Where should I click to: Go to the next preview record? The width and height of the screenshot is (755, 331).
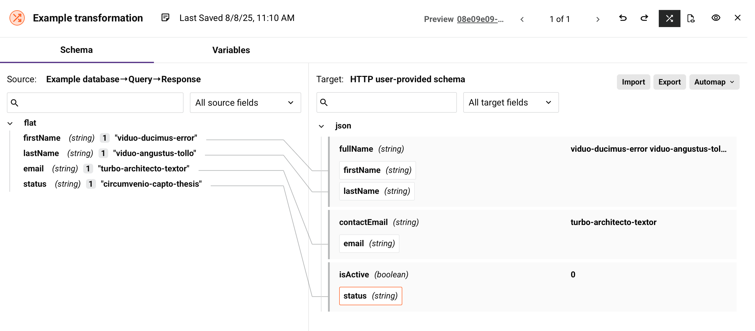point(598,19)
